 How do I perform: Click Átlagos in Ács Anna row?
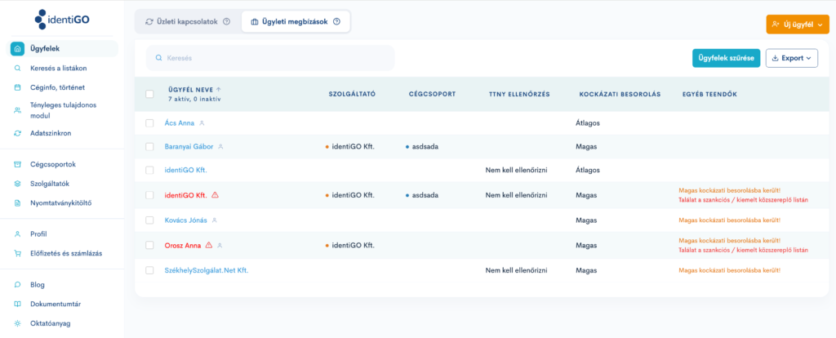(588, 123)
